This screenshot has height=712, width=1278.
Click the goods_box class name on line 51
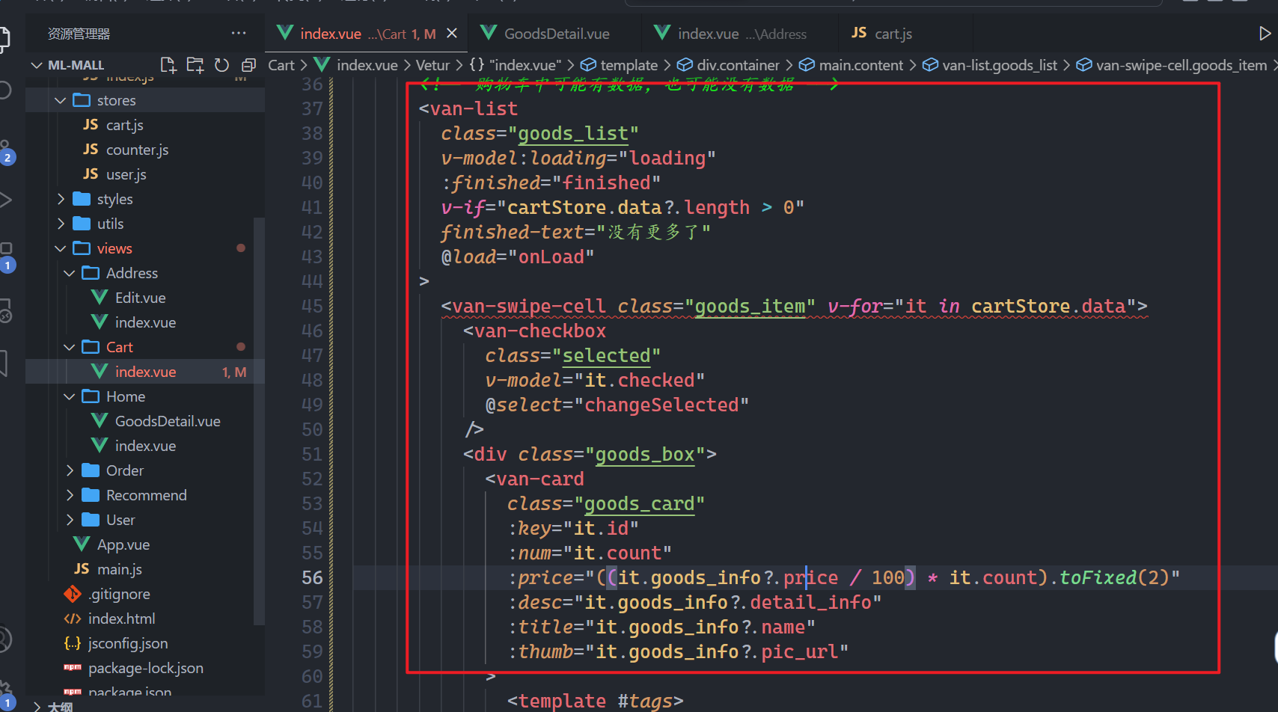coord(645,454)
